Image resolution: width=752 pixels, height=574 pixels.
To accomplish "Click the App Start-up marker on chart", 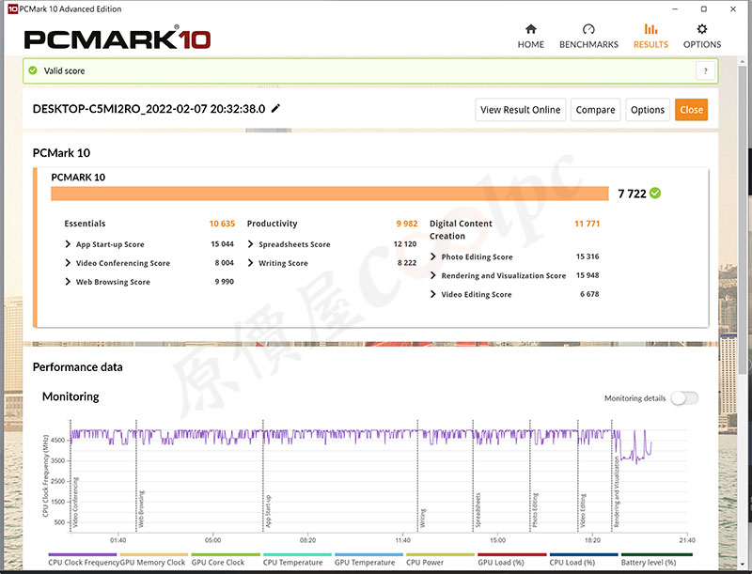I will tap(268, 511).
